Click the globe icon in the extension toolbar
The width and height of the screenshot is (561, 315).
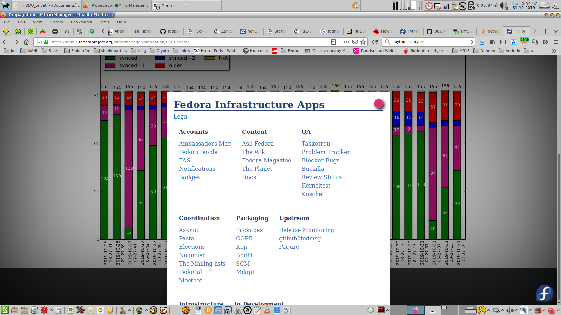(x=55, y=31)
